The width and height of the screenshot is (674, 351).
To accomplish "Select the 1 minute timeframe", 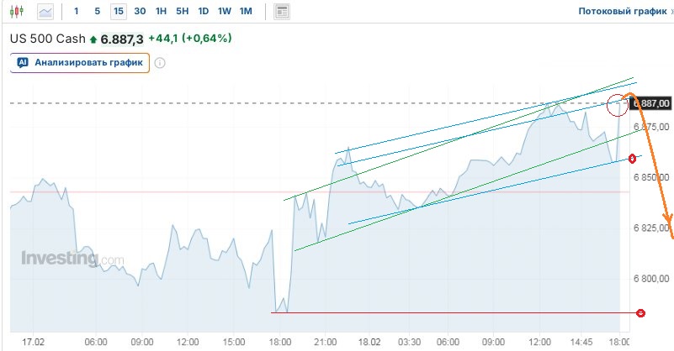I will coord(77,12).
